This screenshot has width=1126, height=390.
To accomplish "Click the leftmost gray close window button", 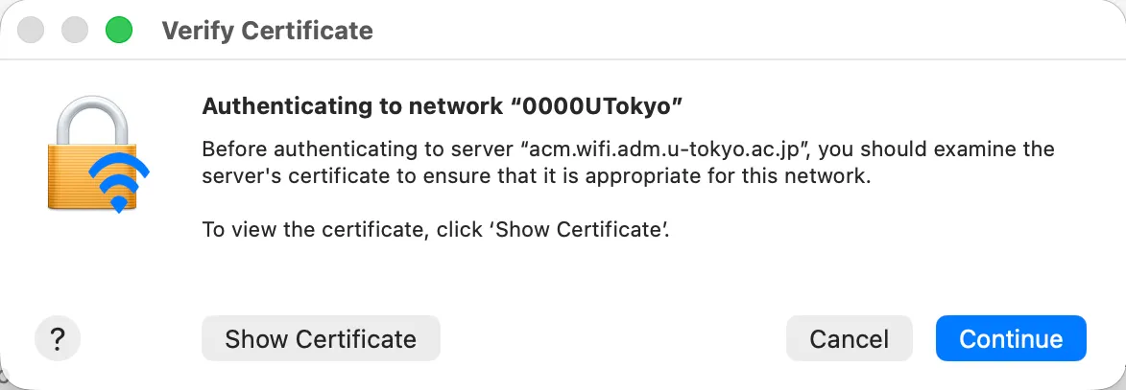I will click(x=30, y=30).
